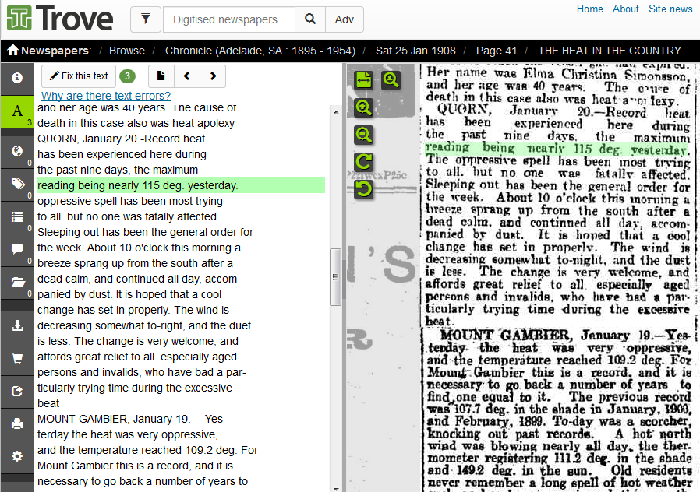
Task: Click the download icon in sidebar
Action: click(17, 325)
